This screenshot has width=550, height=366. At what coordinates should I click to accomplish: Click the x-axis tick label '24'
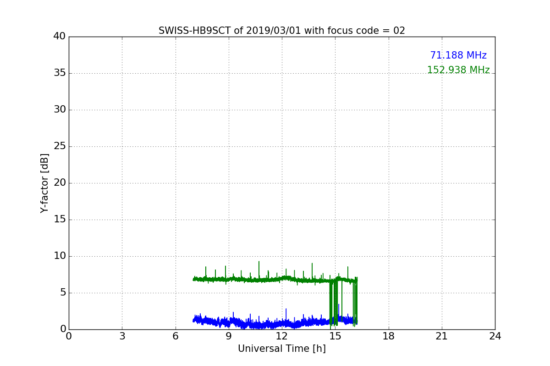click(495, 336)
